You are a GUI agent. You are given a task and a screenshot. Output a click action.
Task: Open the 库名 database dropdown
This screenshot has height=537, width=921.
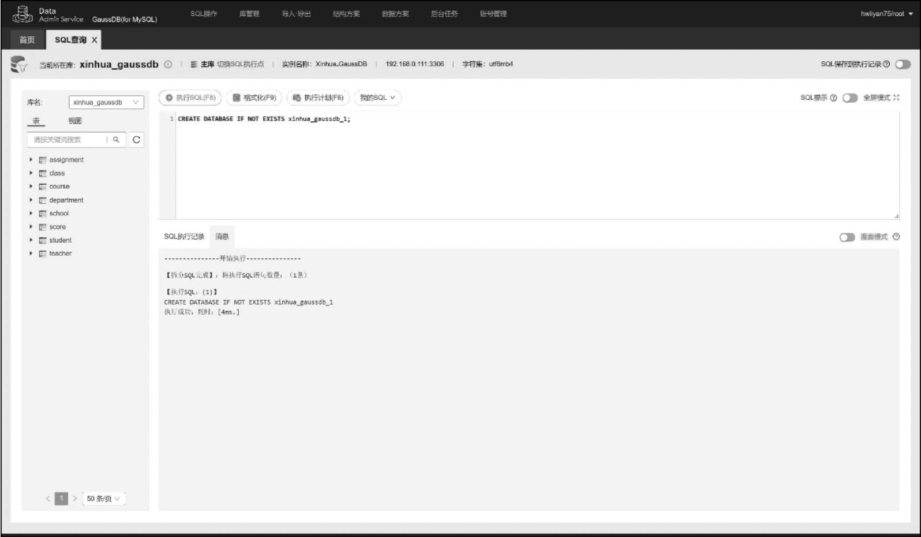[106, 102]
